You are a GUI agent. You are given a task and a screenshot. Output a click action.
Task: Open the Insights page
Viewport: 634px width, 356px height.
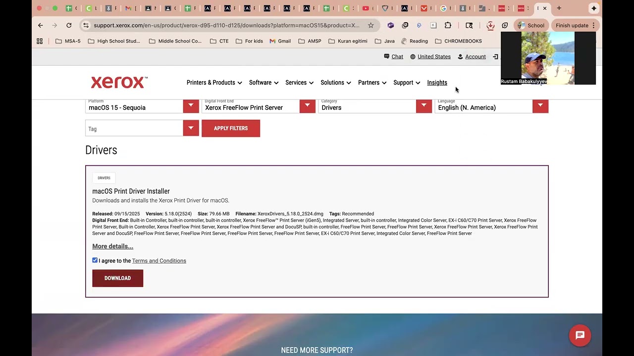pos(437,83)
